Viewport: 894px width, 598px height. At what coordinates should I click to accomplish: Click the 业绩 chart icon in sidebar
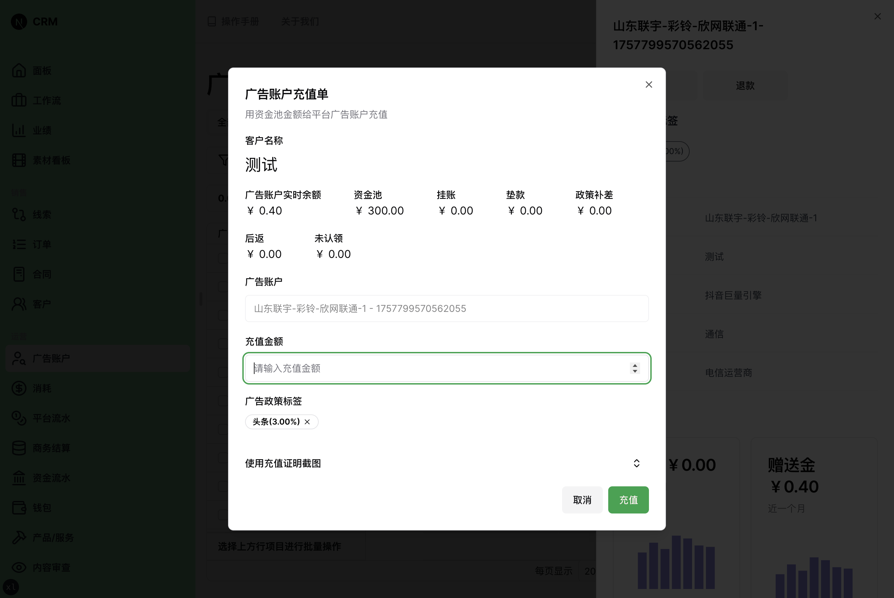point(19,130)
